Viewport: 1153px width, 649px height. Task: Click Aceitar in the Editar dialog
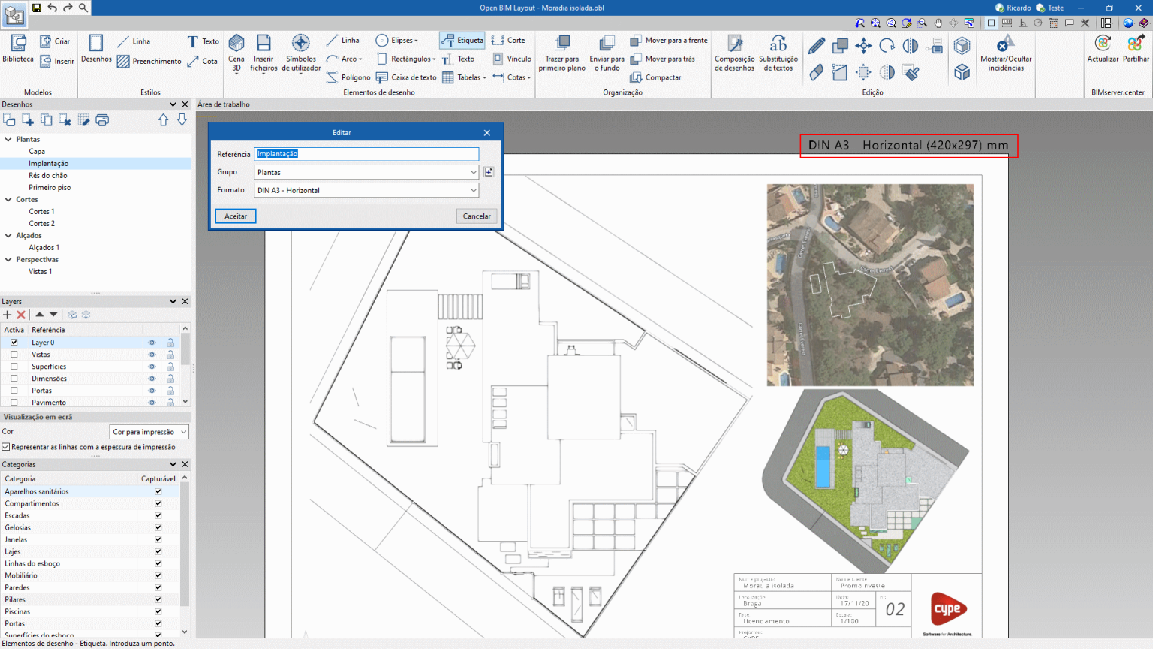pos(235,216)
